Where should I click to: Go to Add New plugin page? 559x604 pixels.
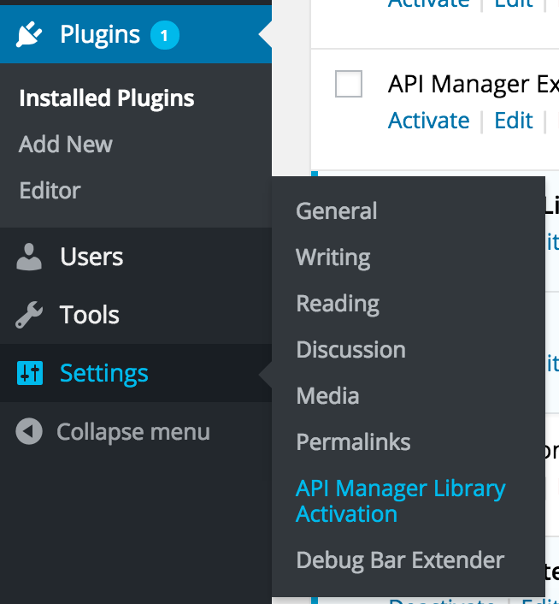(x=66, y=144)
